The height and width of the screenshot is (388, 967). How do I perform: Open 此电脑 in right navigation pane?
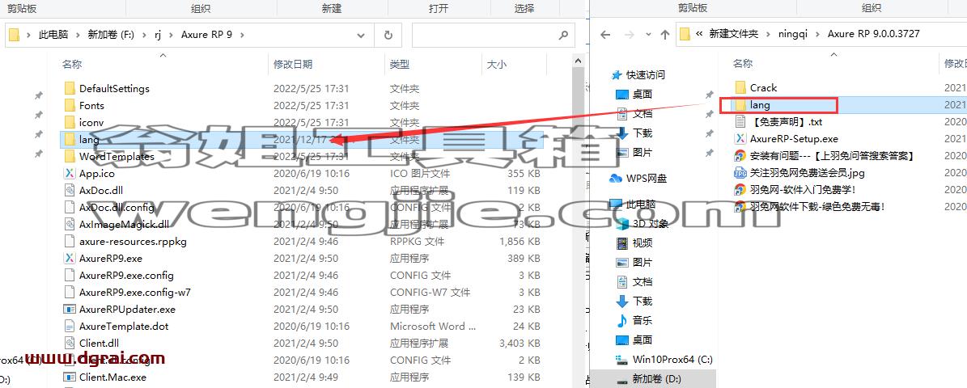pos(640,204)
